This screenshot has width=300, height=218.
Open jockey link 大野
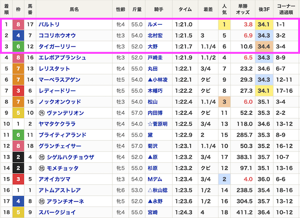click(153, 47)
